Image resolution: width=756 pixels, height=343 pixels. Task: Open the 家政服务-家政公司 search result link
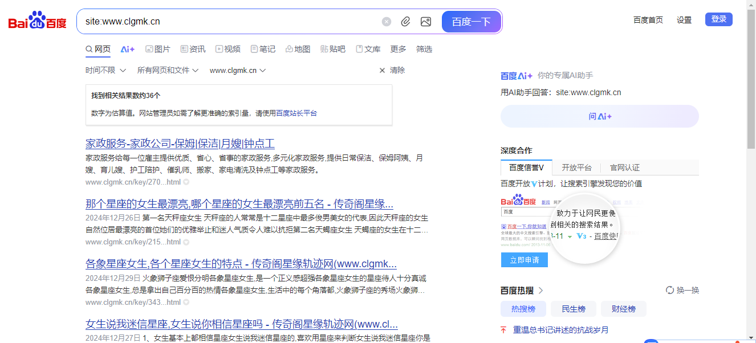pyautogui.click(x=180, y=144)
